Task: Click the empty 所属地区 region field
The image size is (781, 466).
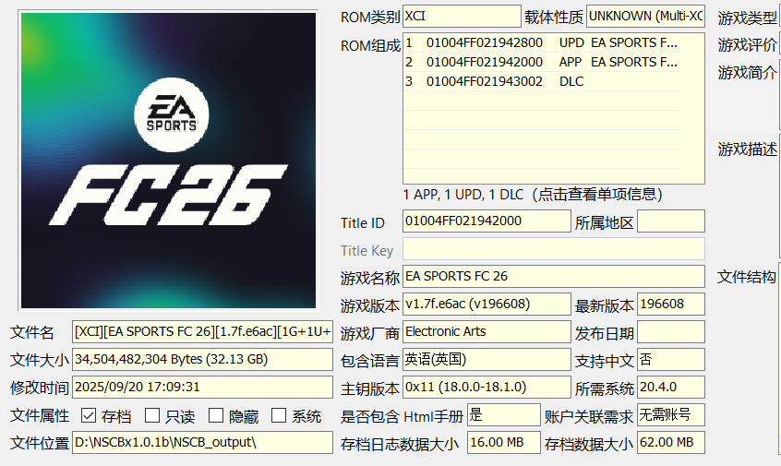Action: point(670,221)
